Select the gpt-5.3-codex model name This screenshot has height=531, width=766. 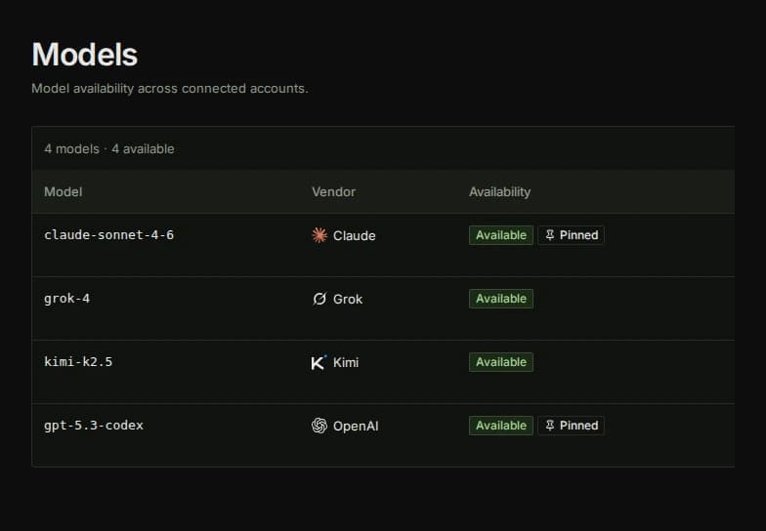coord(94,426)
